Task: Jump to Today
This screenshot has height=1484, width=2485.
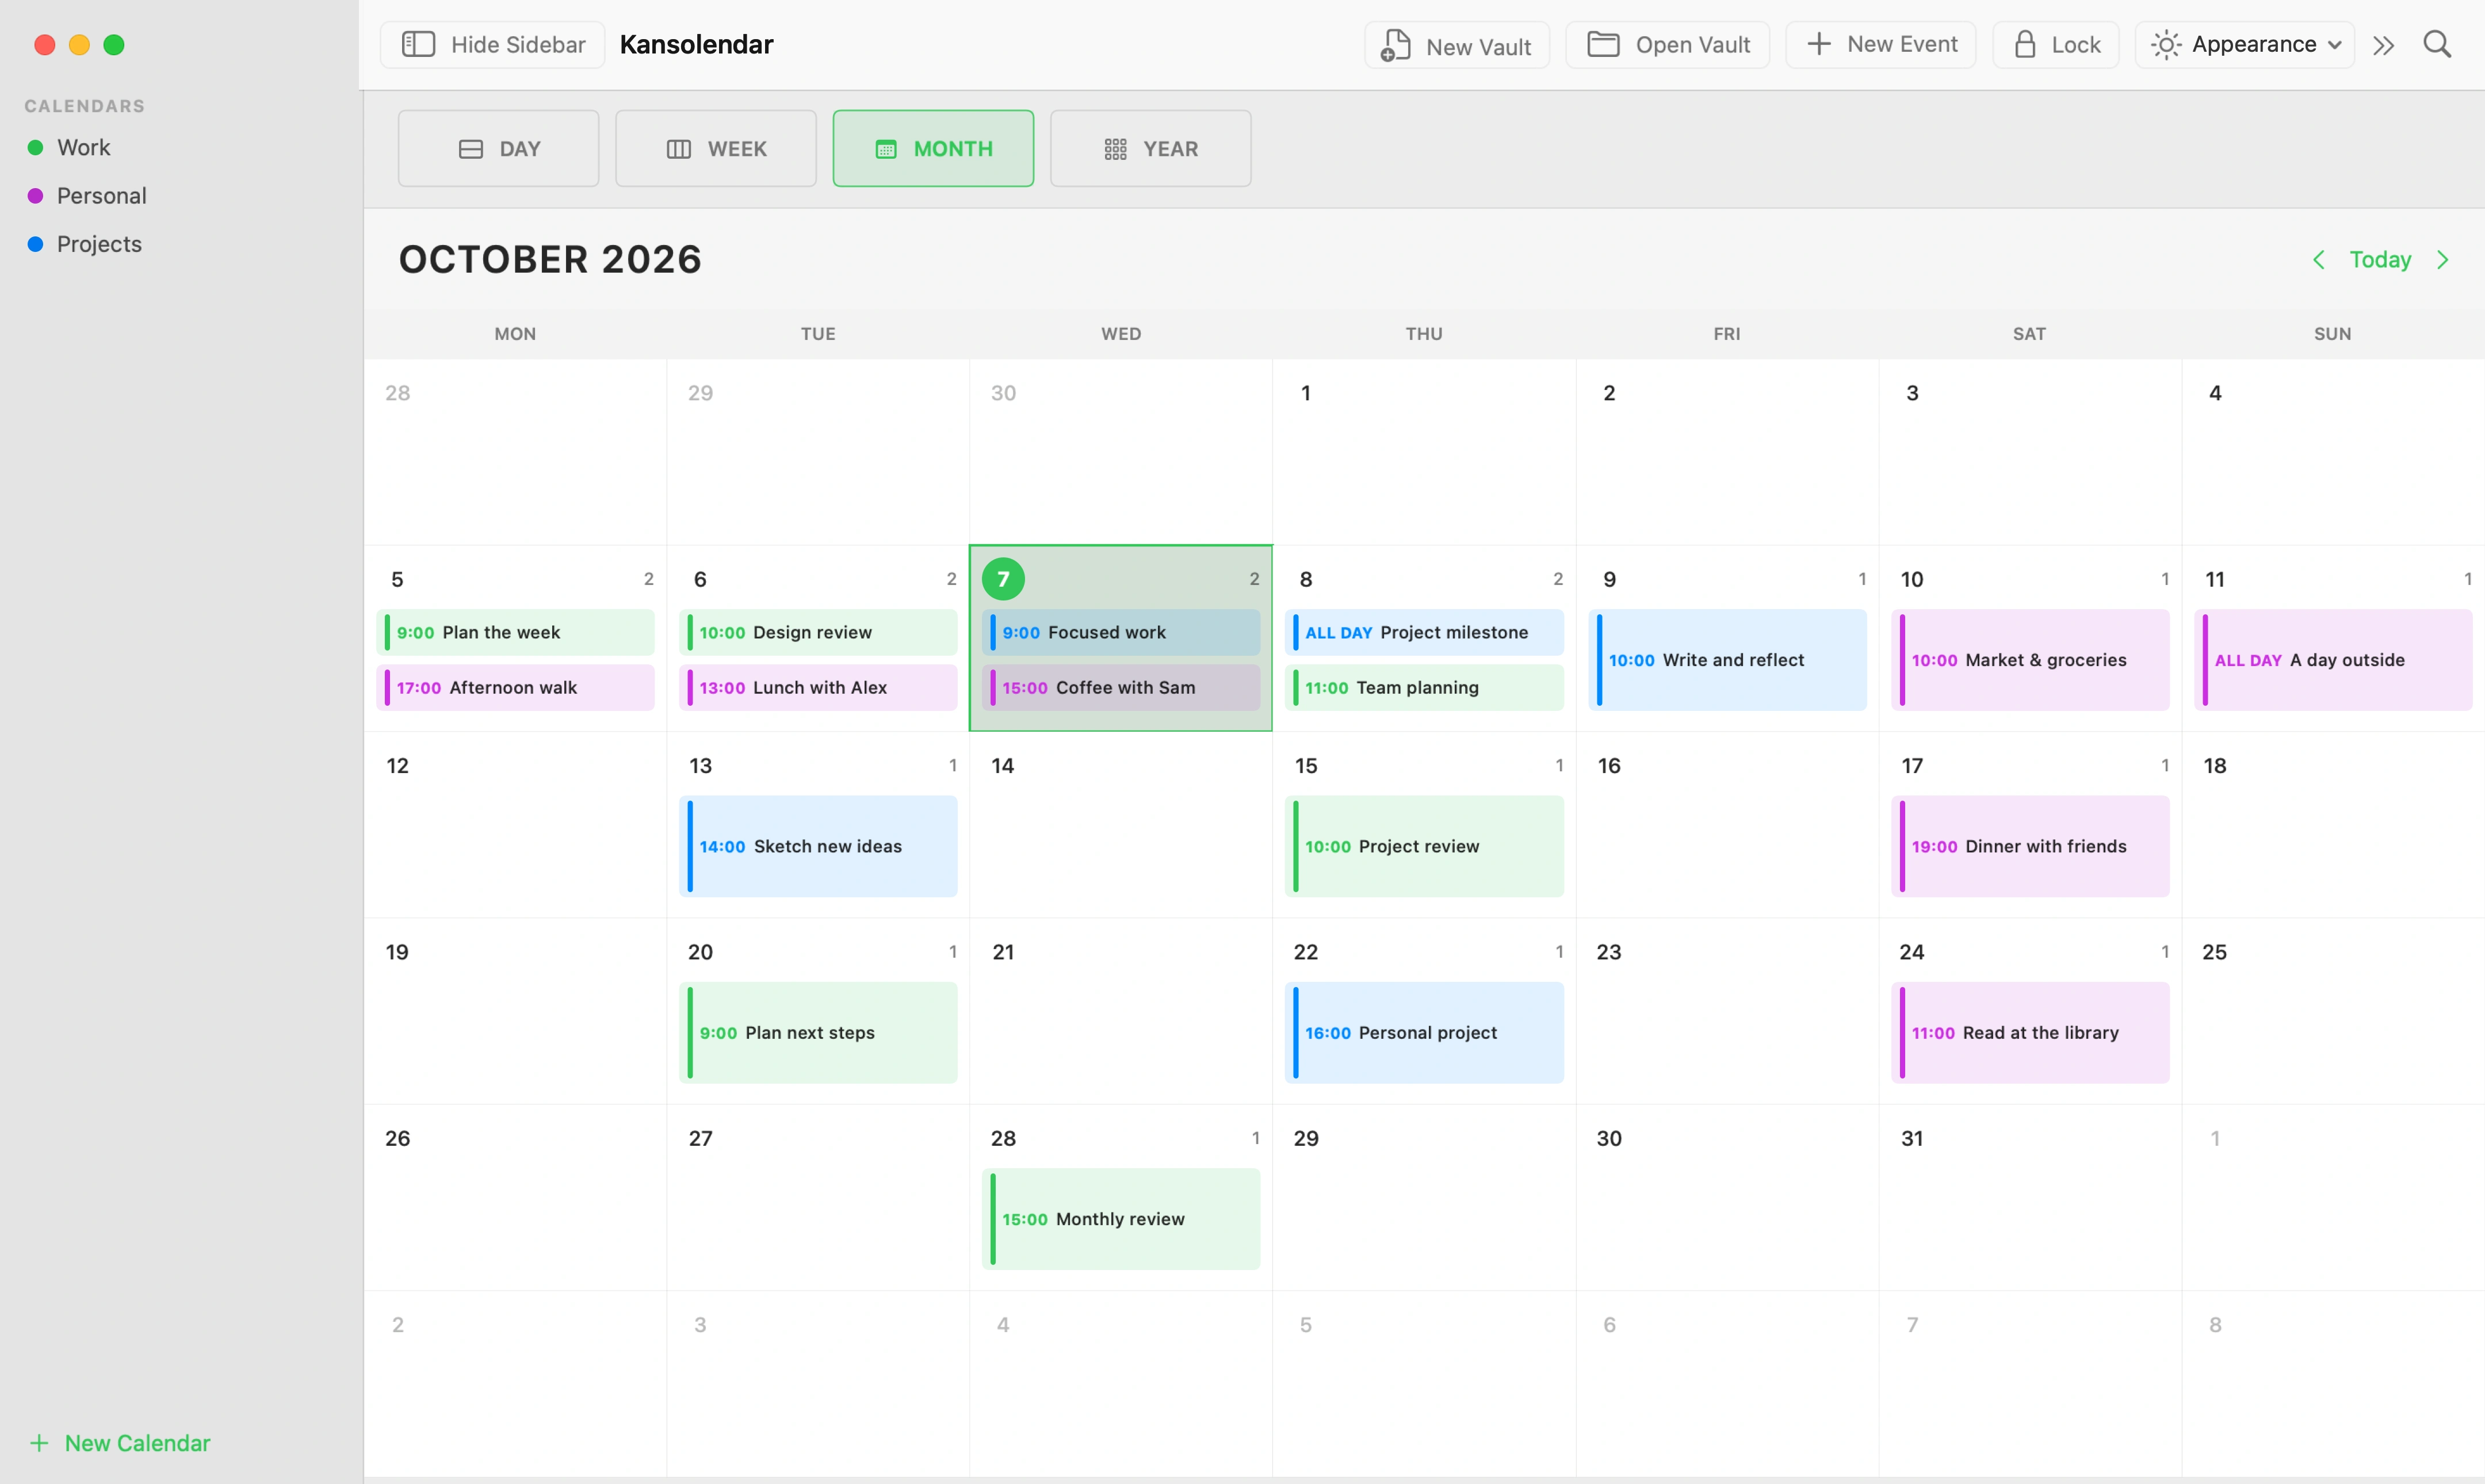Action: [x=2380, y=260]
